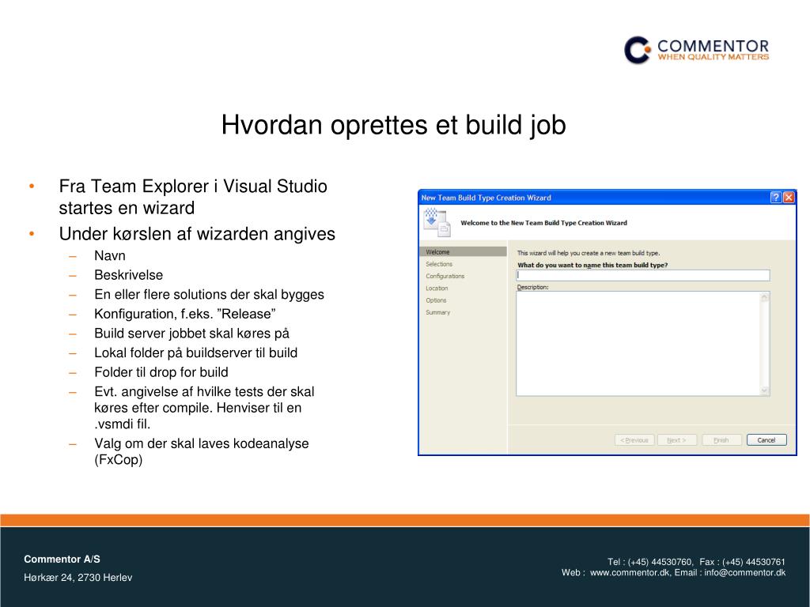810x607 pixels.
Task: Click bullet 'Fra Team Explorer i Visual Studio'
Action: [193, 197]
